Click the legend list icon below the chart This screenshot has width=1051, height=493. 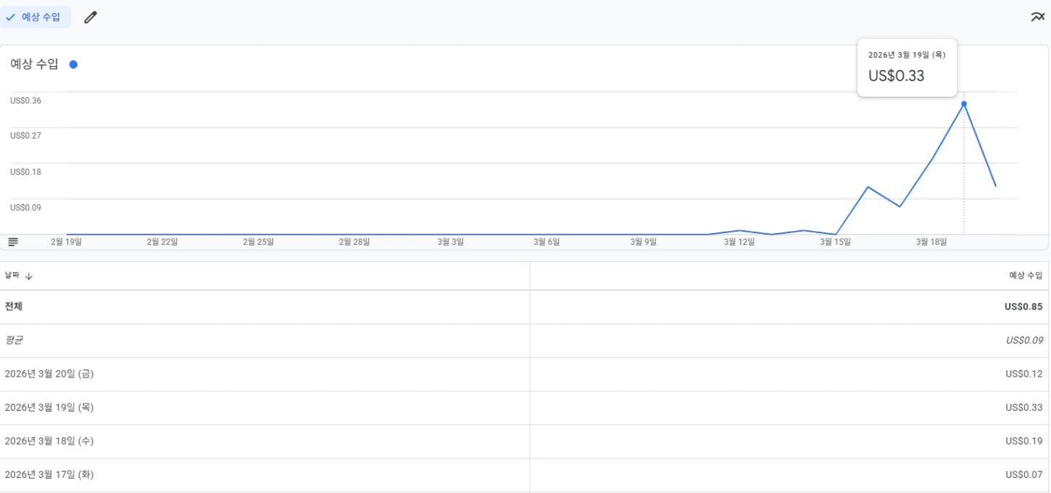(x=13, y=242)
